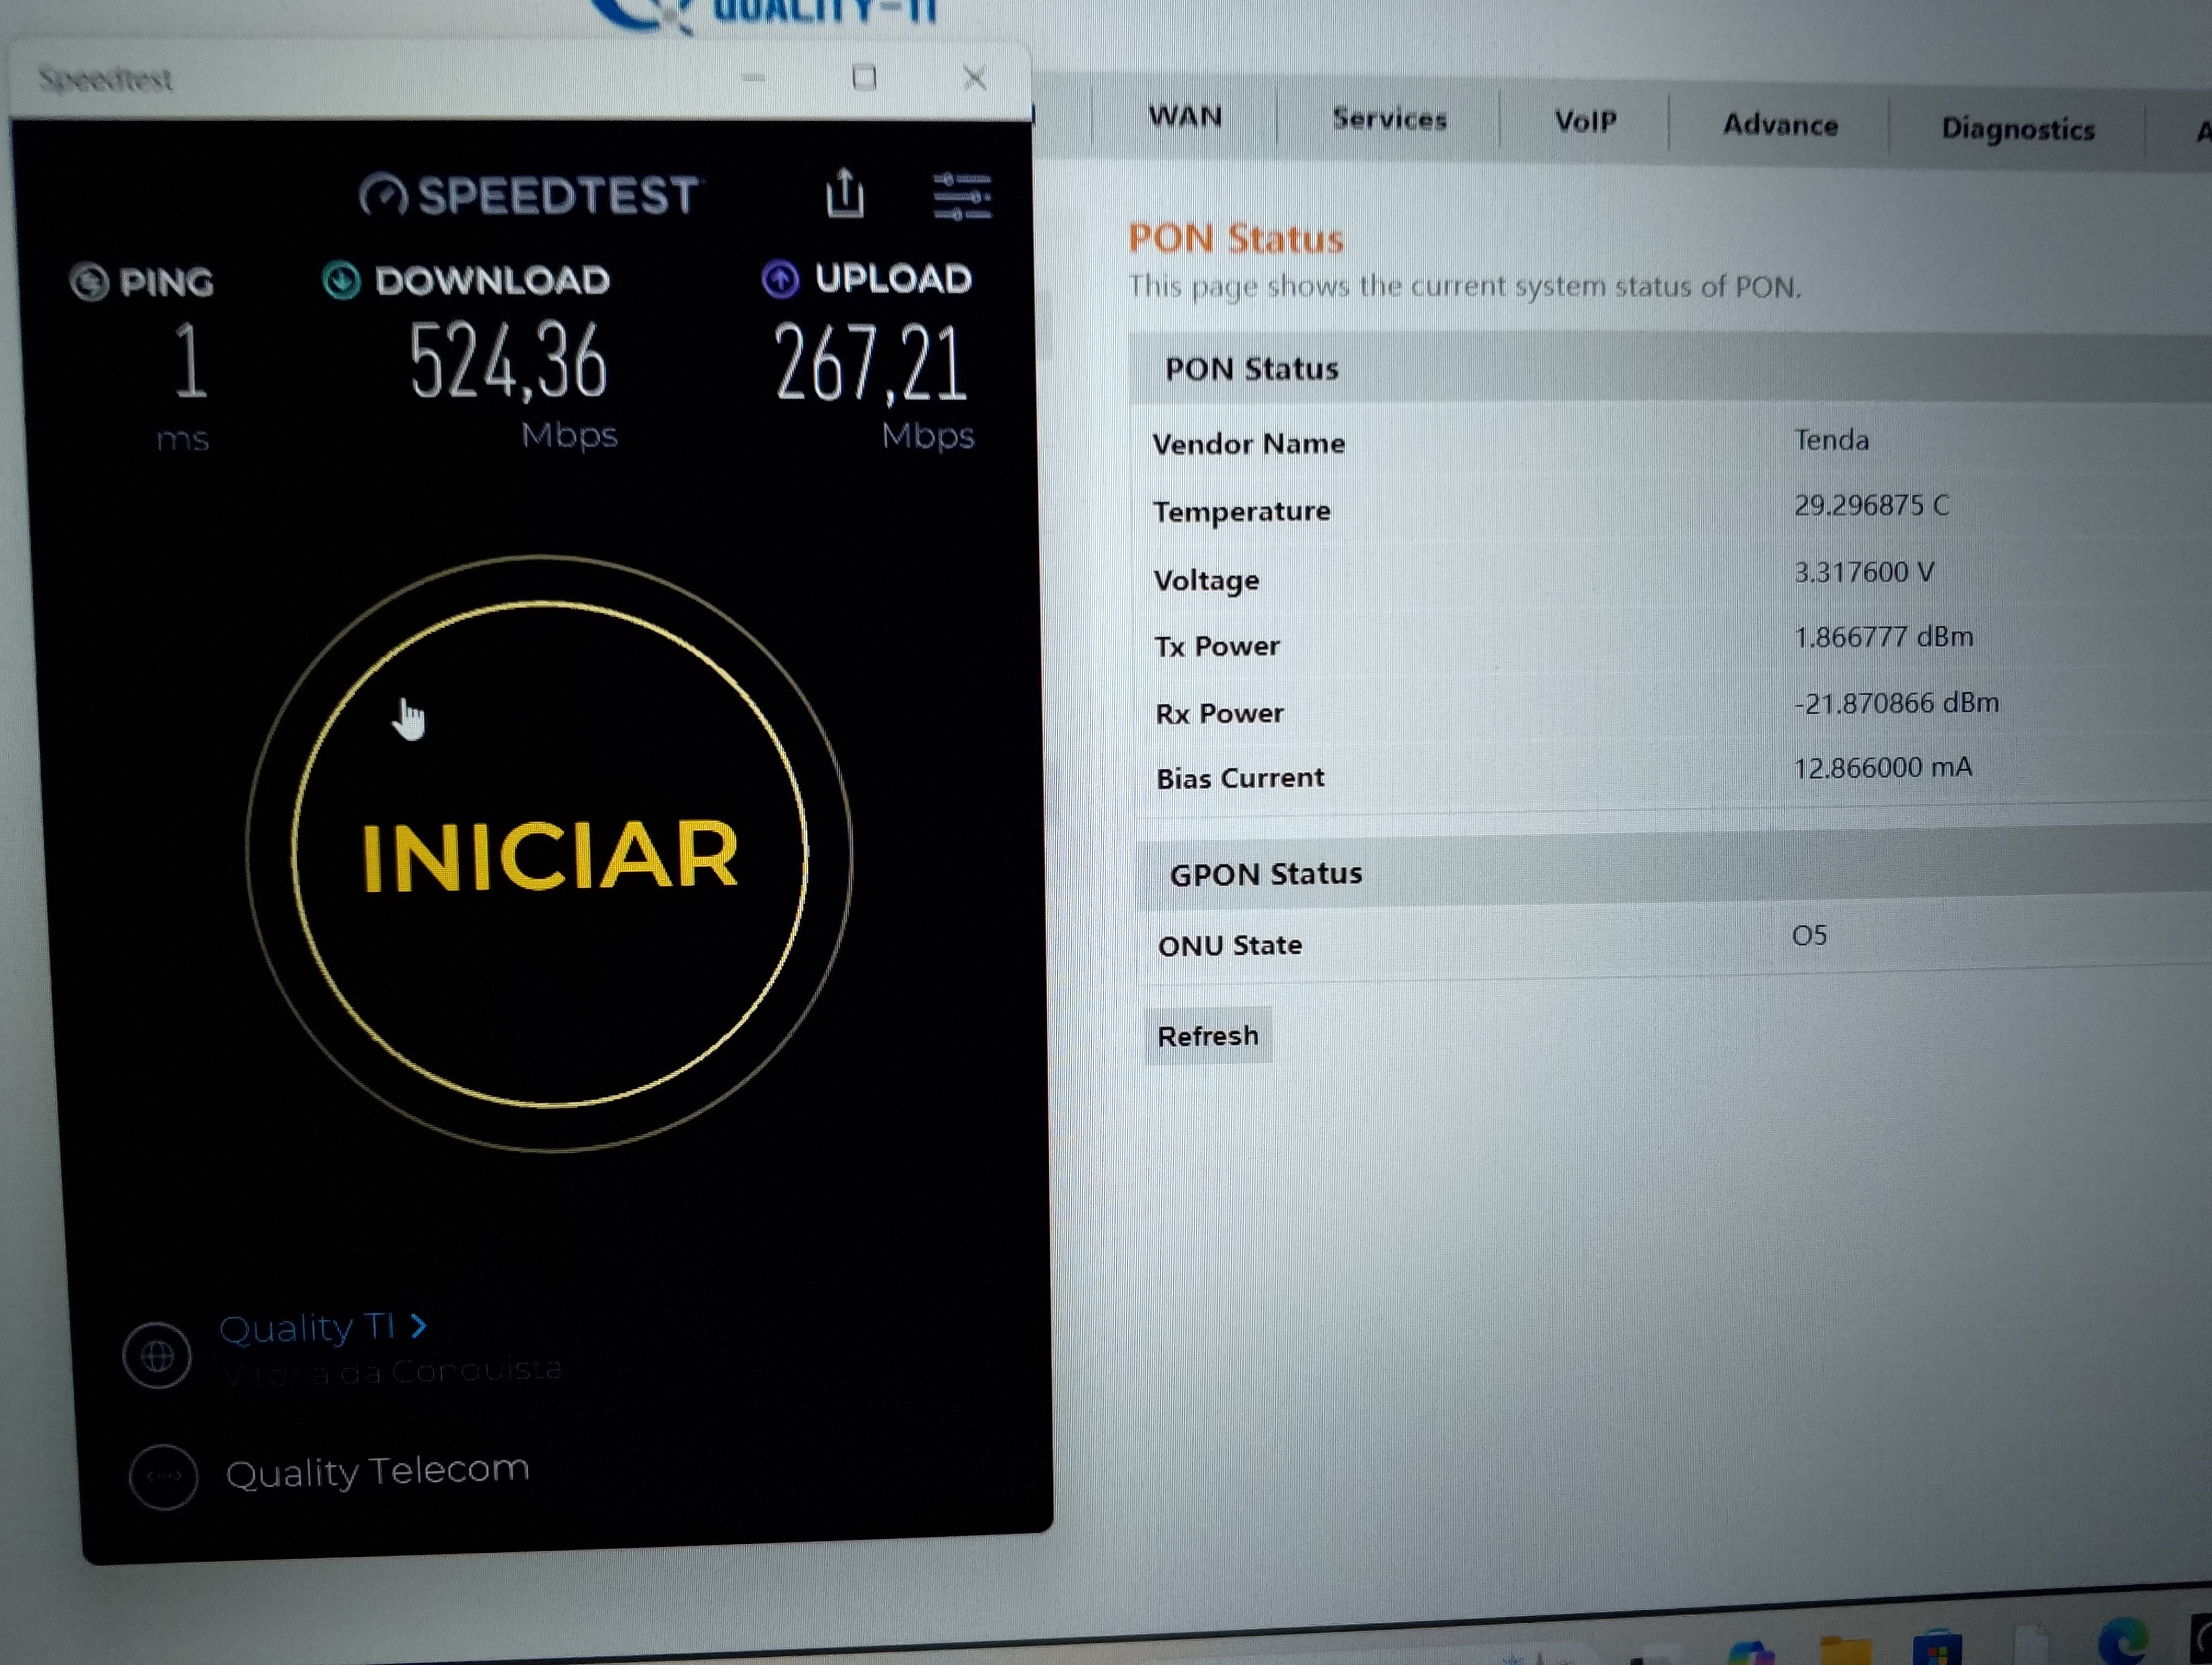Click the download arrow icon
This screenshot has height=1665, width=2212.
click(x=341, y=281)
